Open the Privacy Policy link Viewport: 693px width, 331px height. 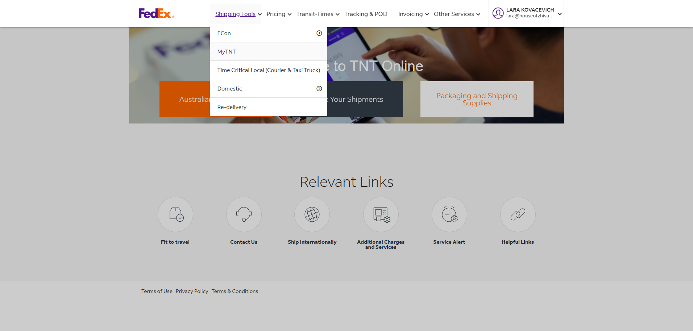tap(192, 292)
